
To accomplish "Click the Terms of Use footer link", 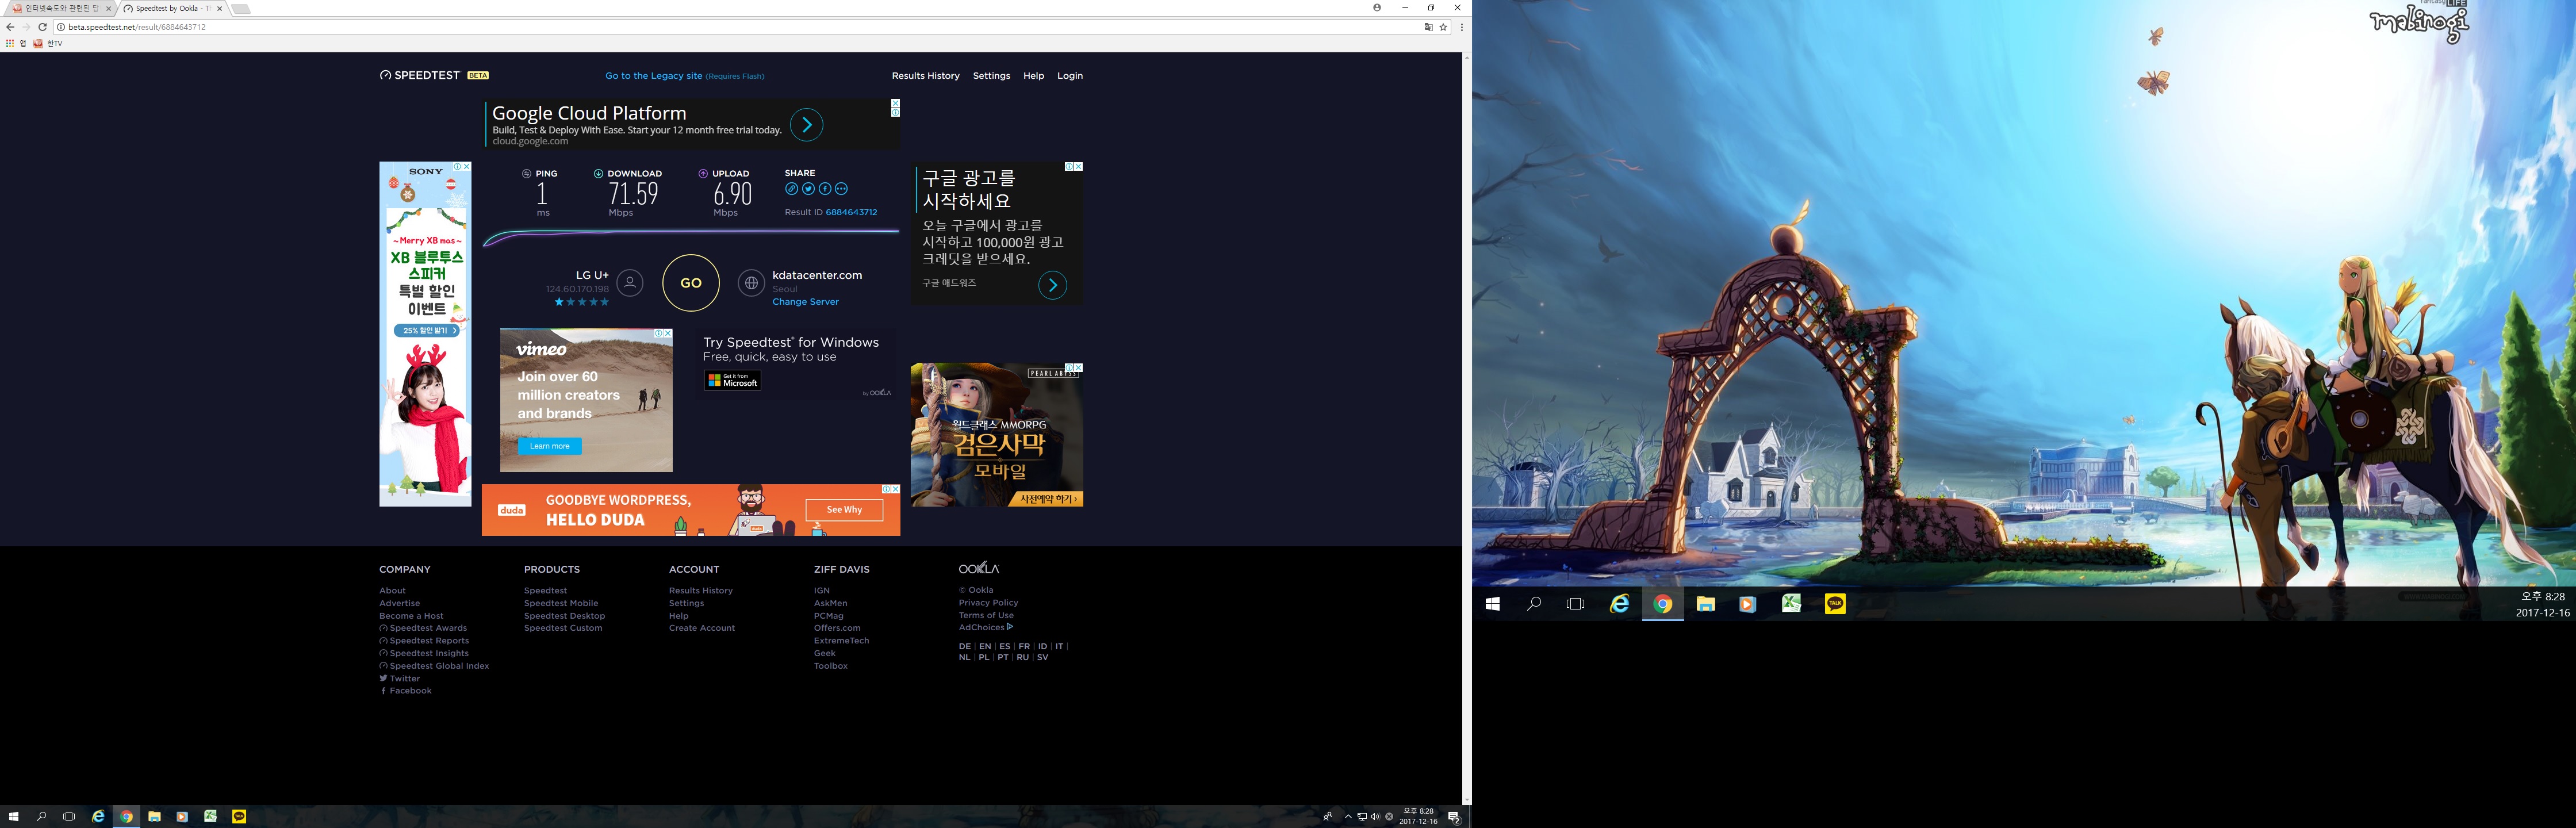I will click(x=986, y=615).
